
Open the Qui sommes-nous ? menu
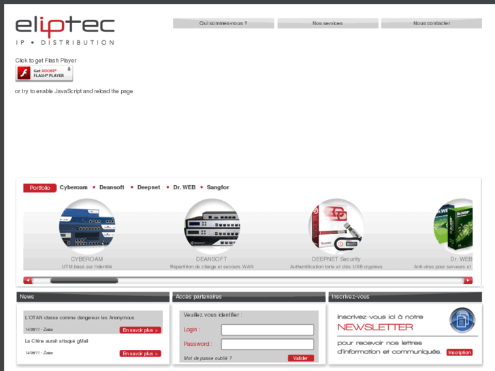tap(223, 23)
